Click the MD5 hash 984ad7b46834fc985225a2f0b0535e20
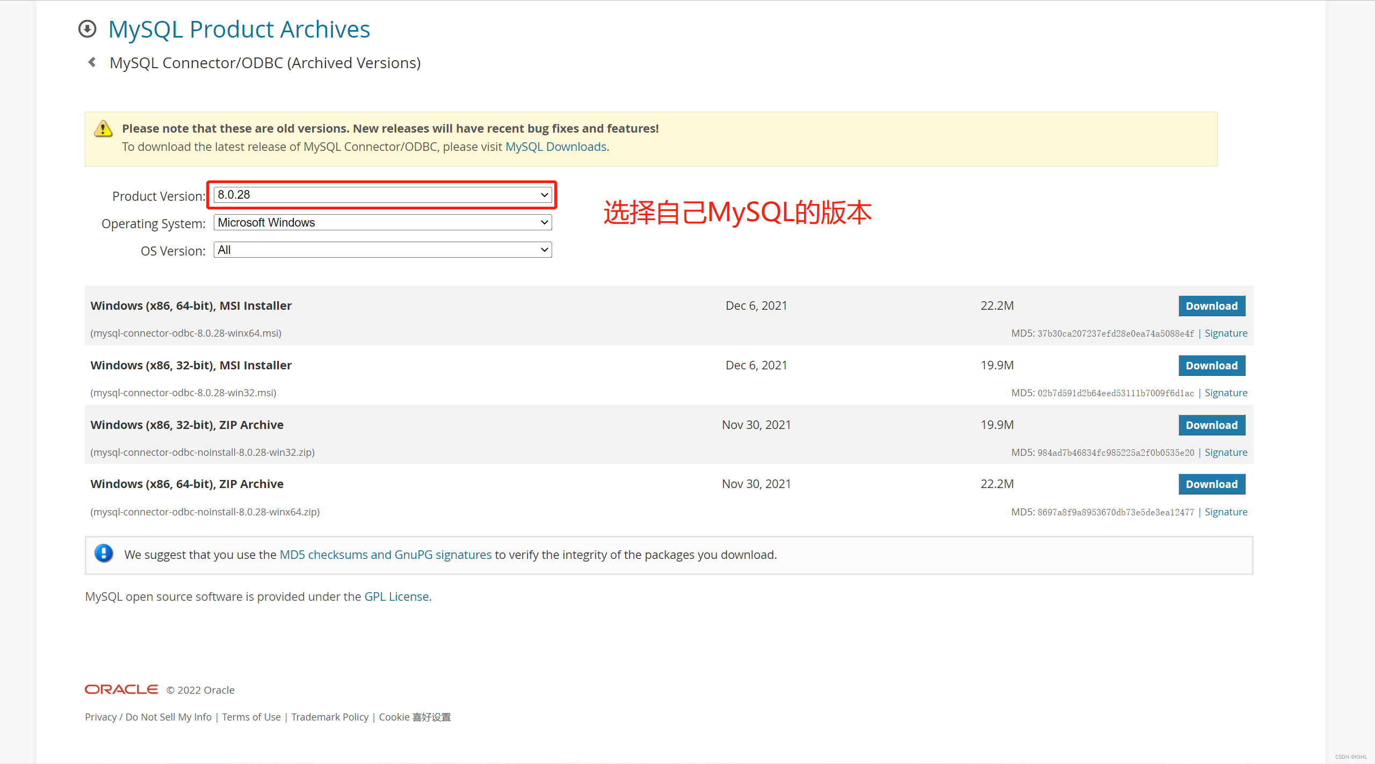Screen dimensions: 1375x764 coord(1116,453)
